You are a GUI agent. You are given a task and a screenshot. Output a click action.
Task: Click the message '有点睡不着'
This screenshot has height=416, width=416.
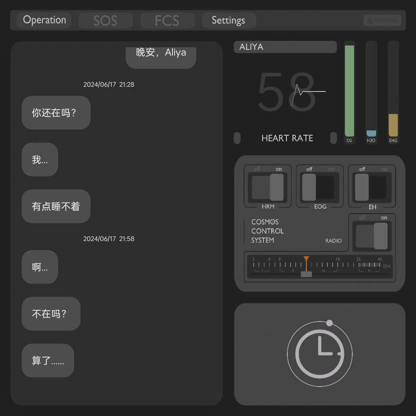click(x=56, y=206)
